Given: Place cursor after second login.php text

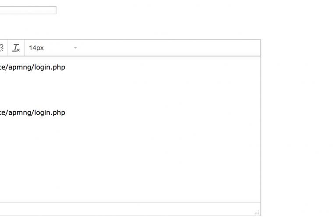Looking at the screenshot, I should point(65,112).
